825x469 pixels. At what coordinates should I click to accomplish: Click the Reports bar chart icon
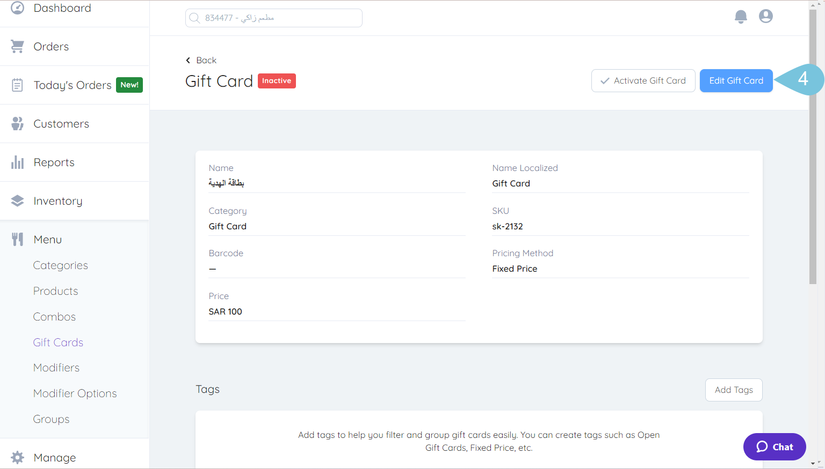(17, 162)
